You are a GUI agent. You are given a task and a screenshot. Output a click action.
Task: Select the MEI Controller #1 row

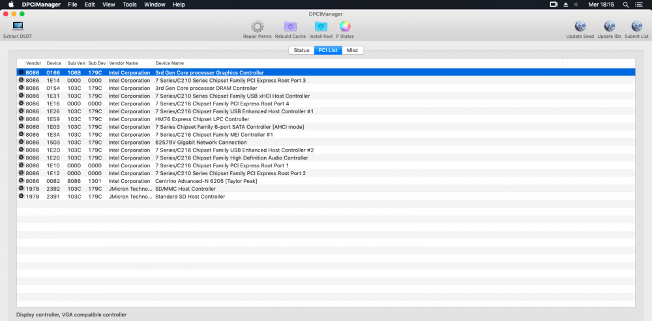[326, 135]
